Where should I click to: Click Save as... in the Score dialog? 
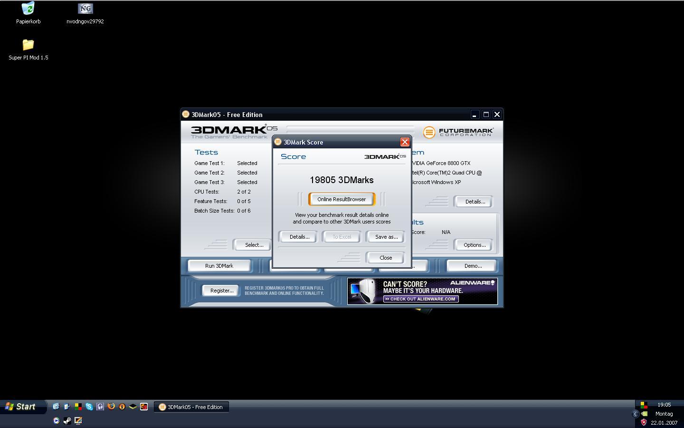coord(386,237)
